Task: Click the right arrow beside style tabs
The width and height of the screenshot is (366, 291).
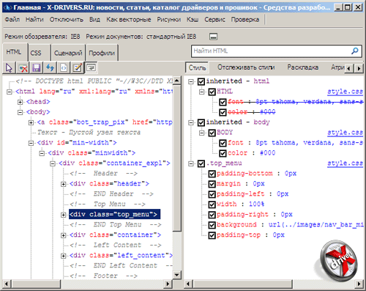Action: 359,68
